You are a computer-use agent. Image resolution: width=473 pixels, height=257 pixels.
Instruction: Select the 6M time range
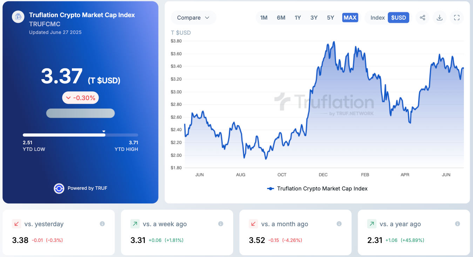281,18
